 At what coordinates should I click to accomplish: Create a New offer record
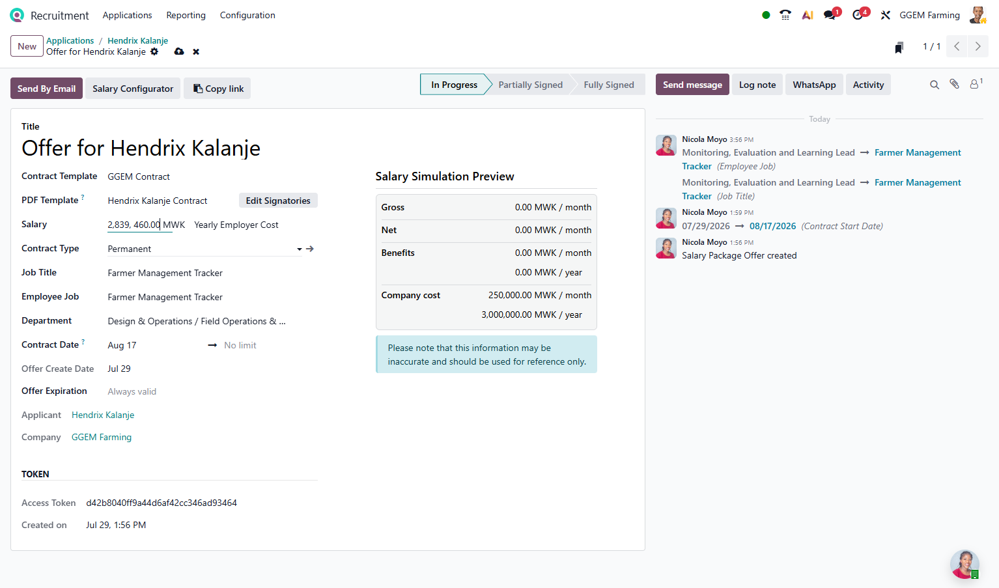point(27,46)
